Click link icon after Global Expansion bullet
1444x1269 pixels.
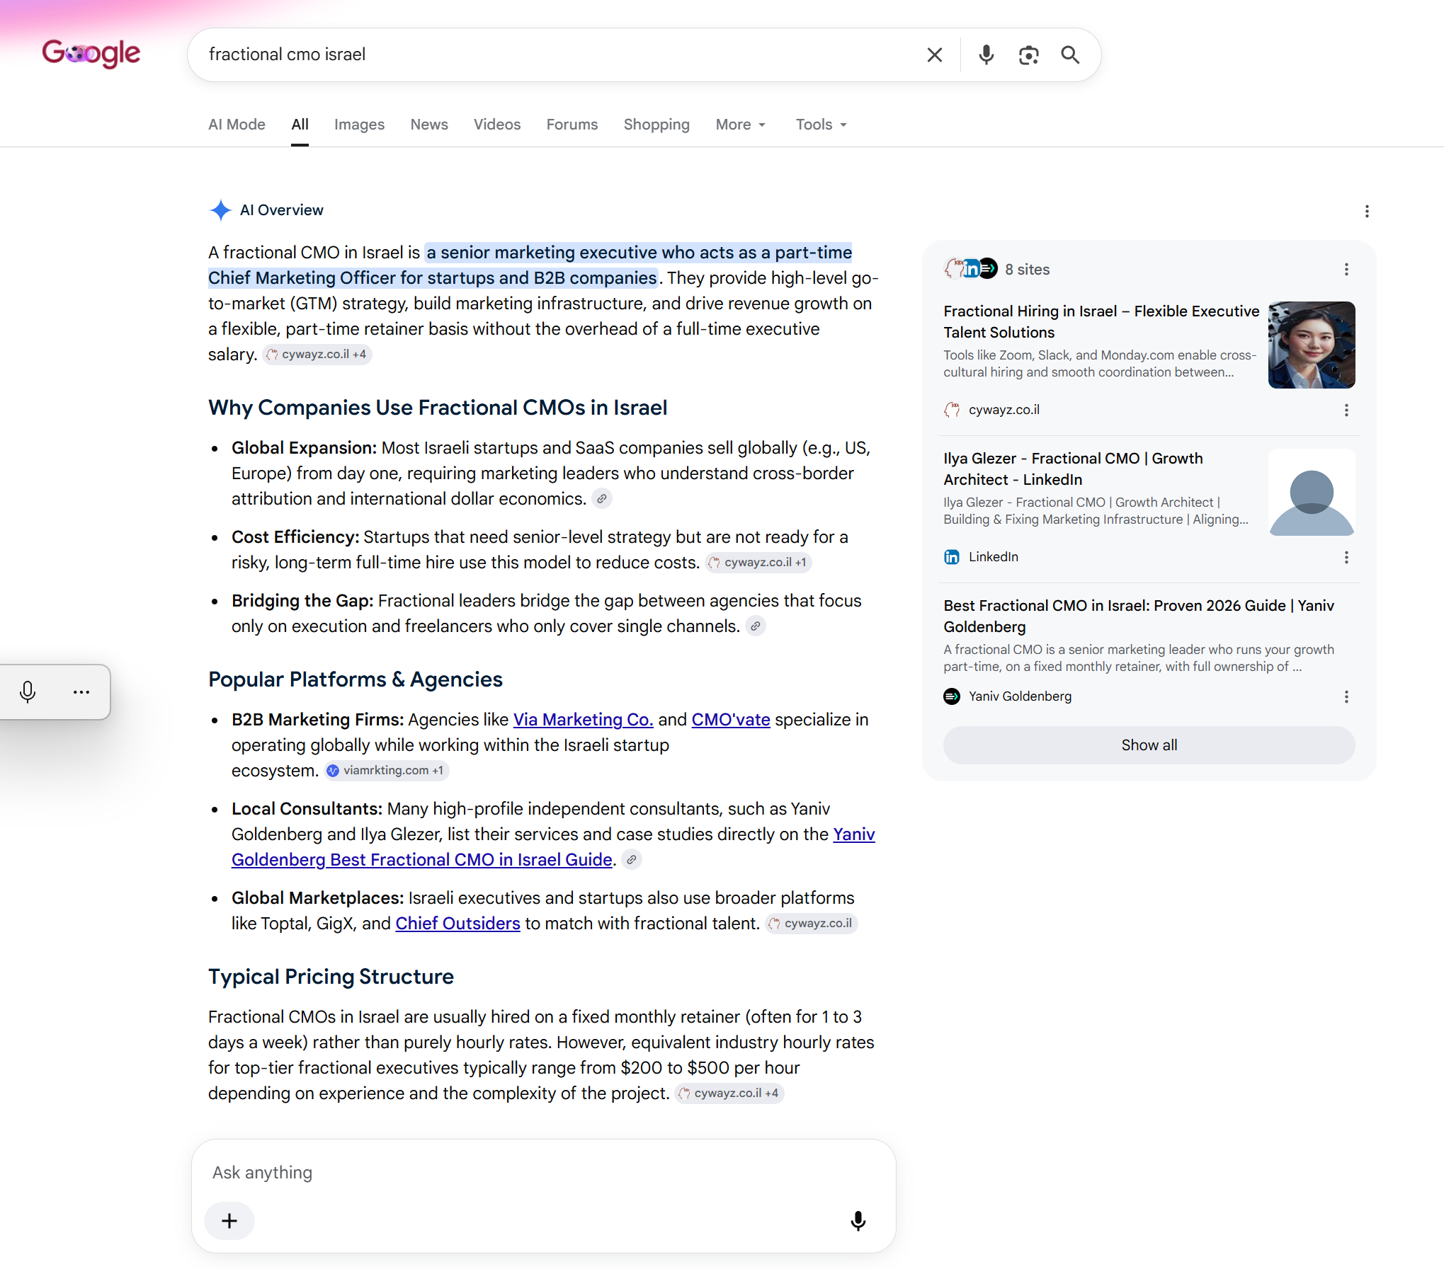[601, 499]
